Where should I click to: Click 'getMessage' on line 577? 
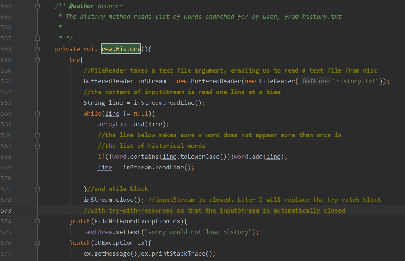tap(112, 254)
